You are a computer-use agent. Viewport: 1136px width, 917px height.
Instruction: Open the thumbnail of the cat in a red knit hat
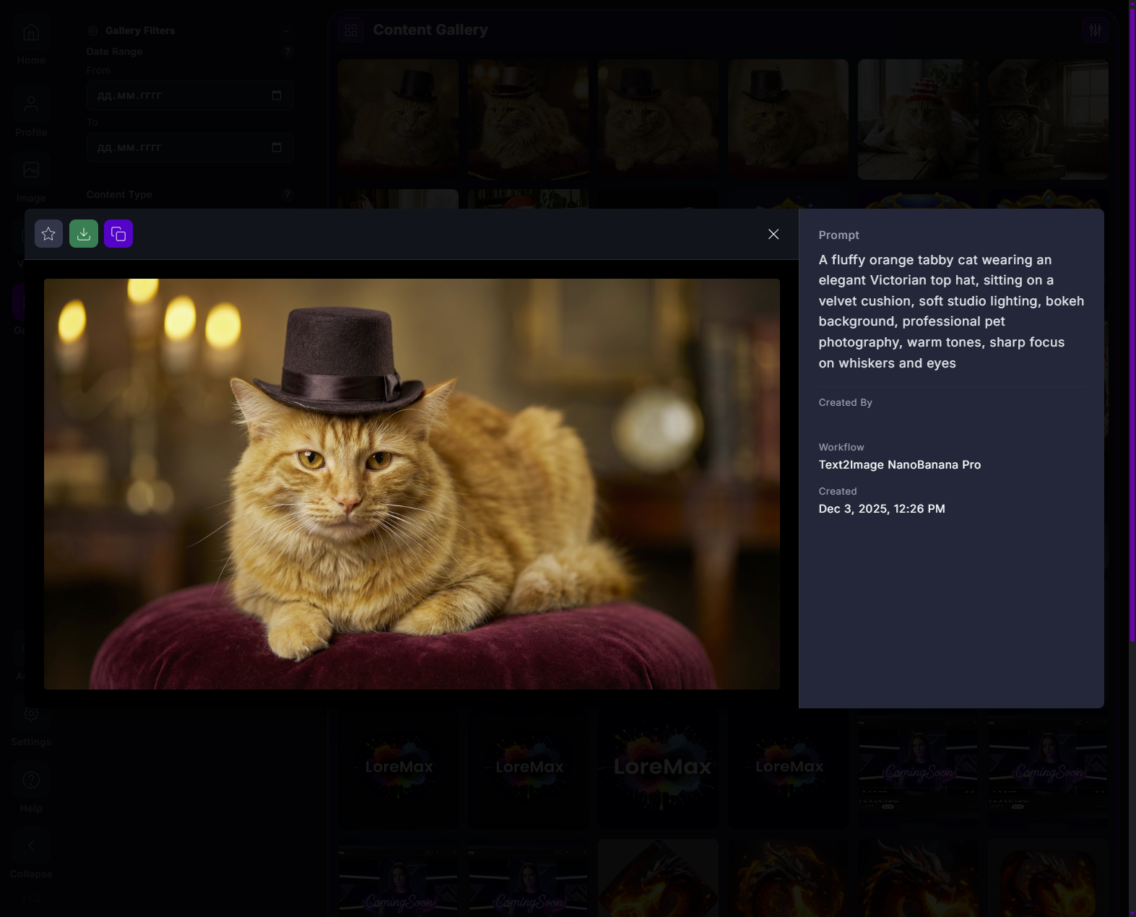918,119
